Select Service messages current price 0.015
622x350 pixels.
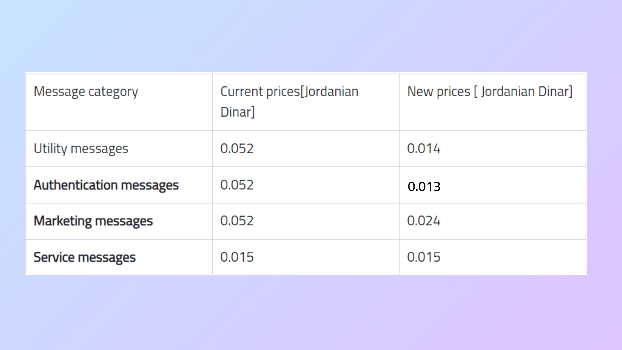(237, 257)
